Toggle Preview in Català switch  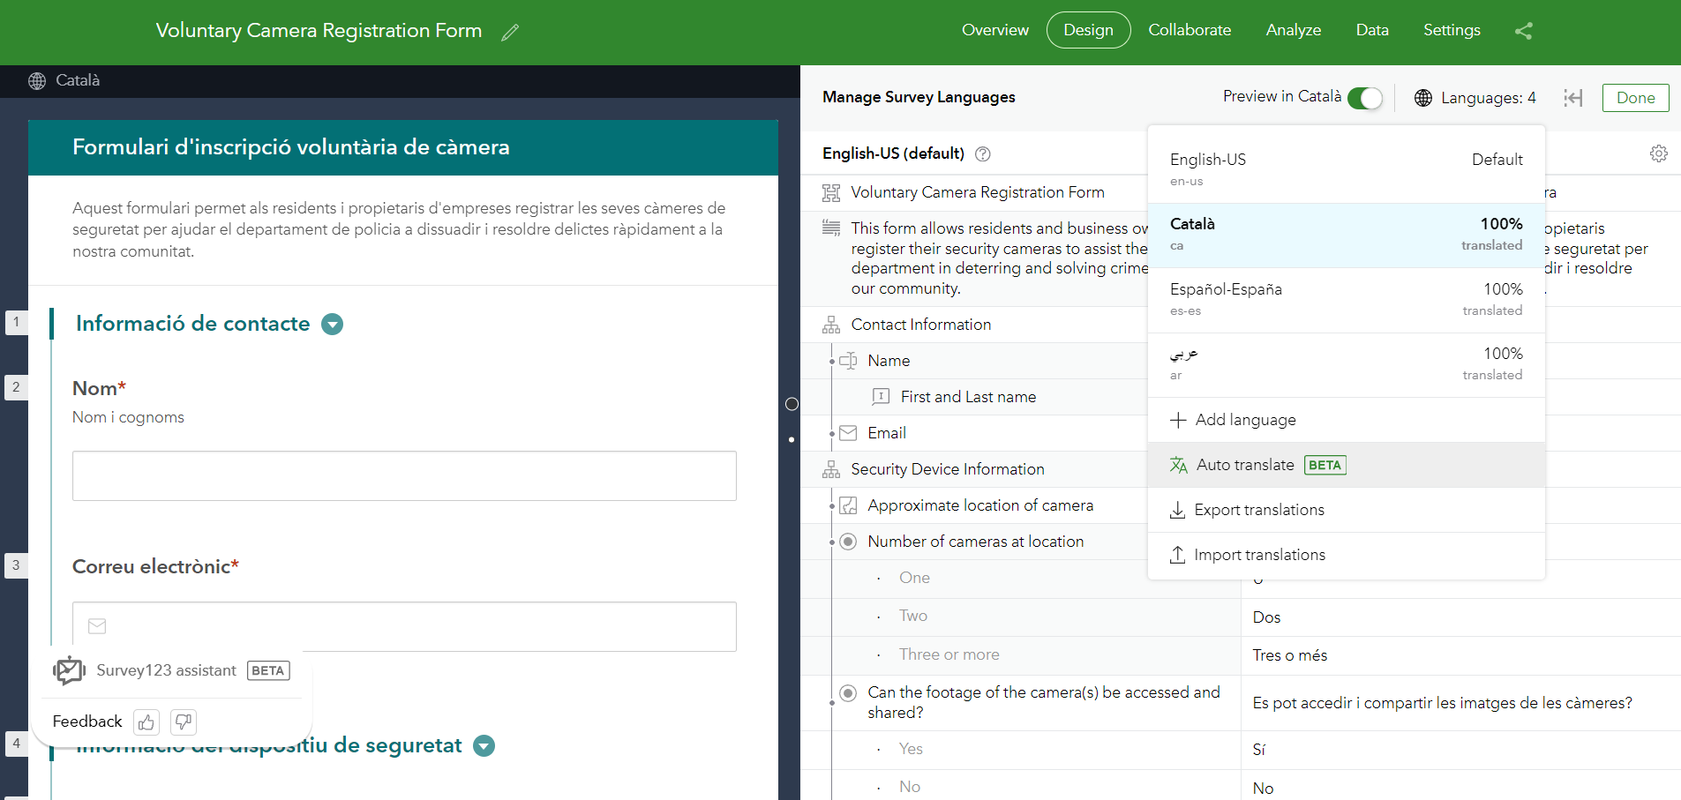[x=1365, y=98]
